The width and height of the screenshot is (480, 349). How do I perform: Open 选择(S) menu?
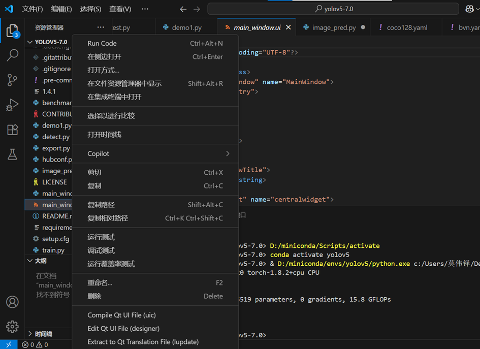click(90, 9)
